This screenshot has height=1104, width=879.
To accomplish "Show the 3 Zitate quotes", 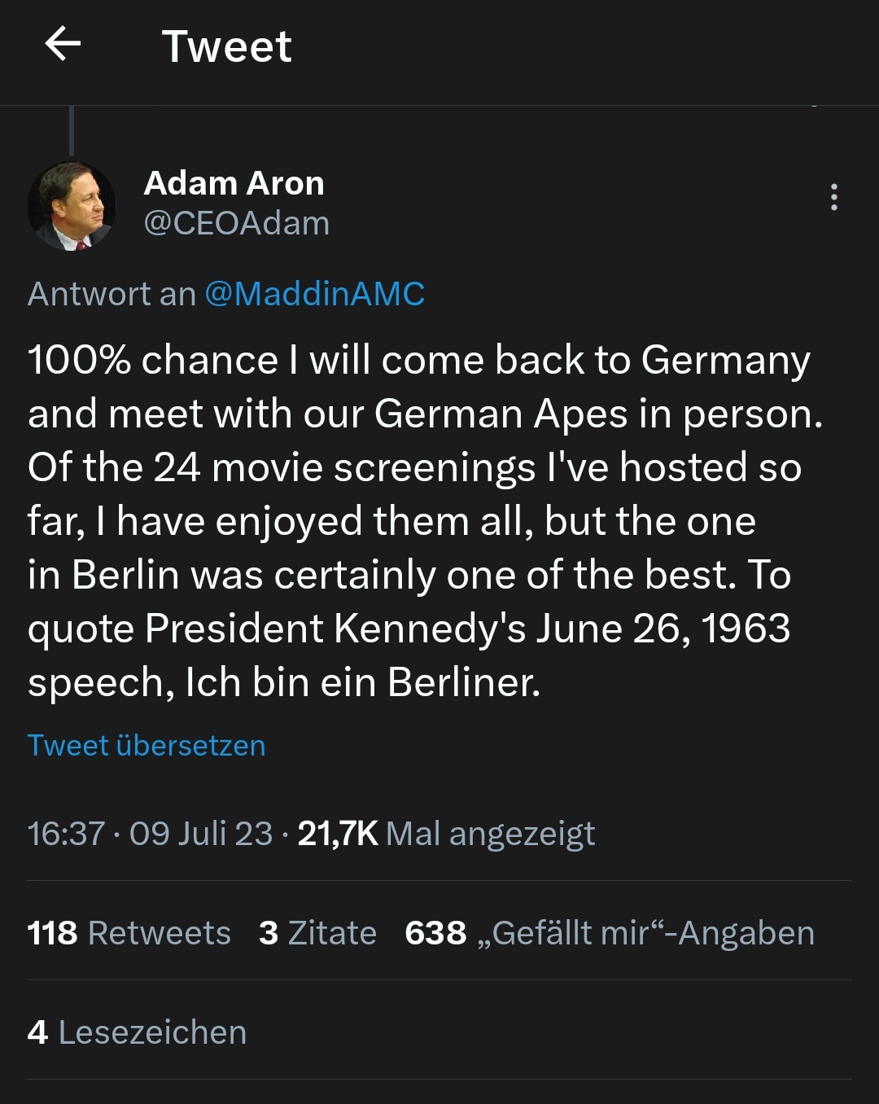I will [317, 933].
